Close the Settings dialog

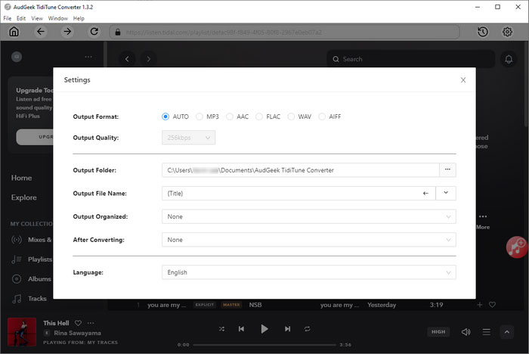click(x=463, y=80)
